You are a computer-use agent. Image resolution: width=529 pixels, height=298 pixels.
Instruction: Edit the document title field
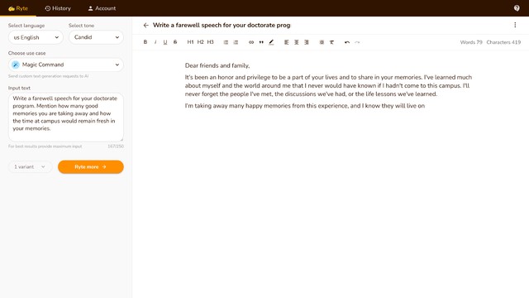coord(222,25)
